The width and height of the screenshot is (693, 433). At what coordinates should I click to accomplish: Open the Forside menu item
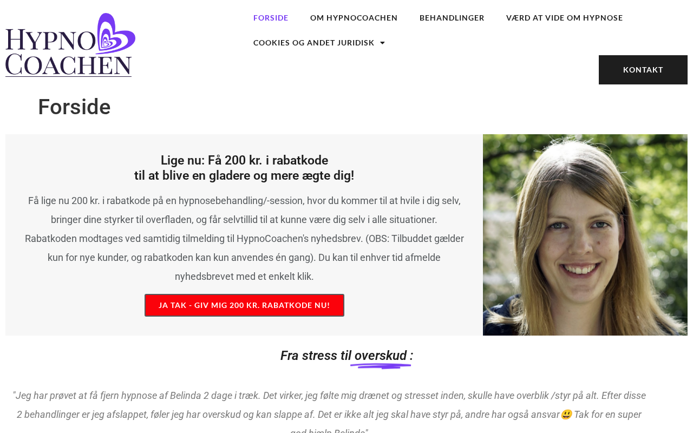point(271,18)
